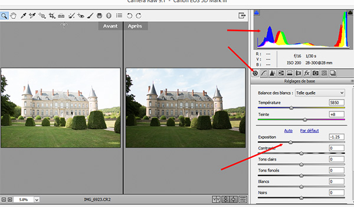
Task: Rotate image clockwise
Action: click(x=139, y=15)
